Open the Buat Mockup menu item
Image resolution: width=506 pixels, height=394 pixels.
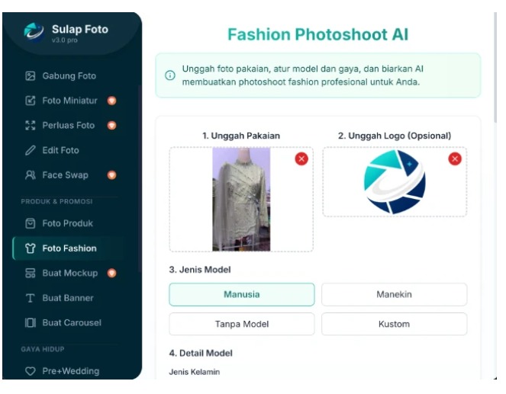pos(69,273)
